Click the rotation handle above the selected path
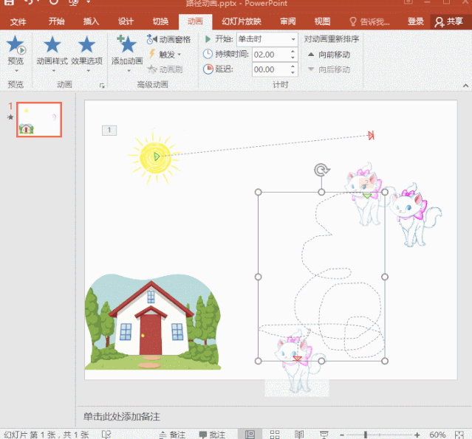472x439 pixels. coord(321,170)
